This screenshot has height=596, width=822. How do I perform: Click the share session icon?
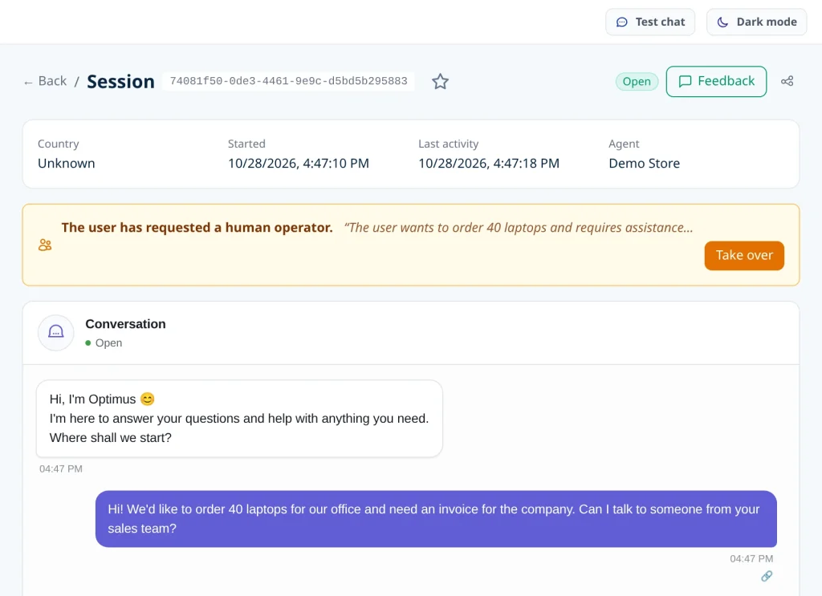click(787, 81)
